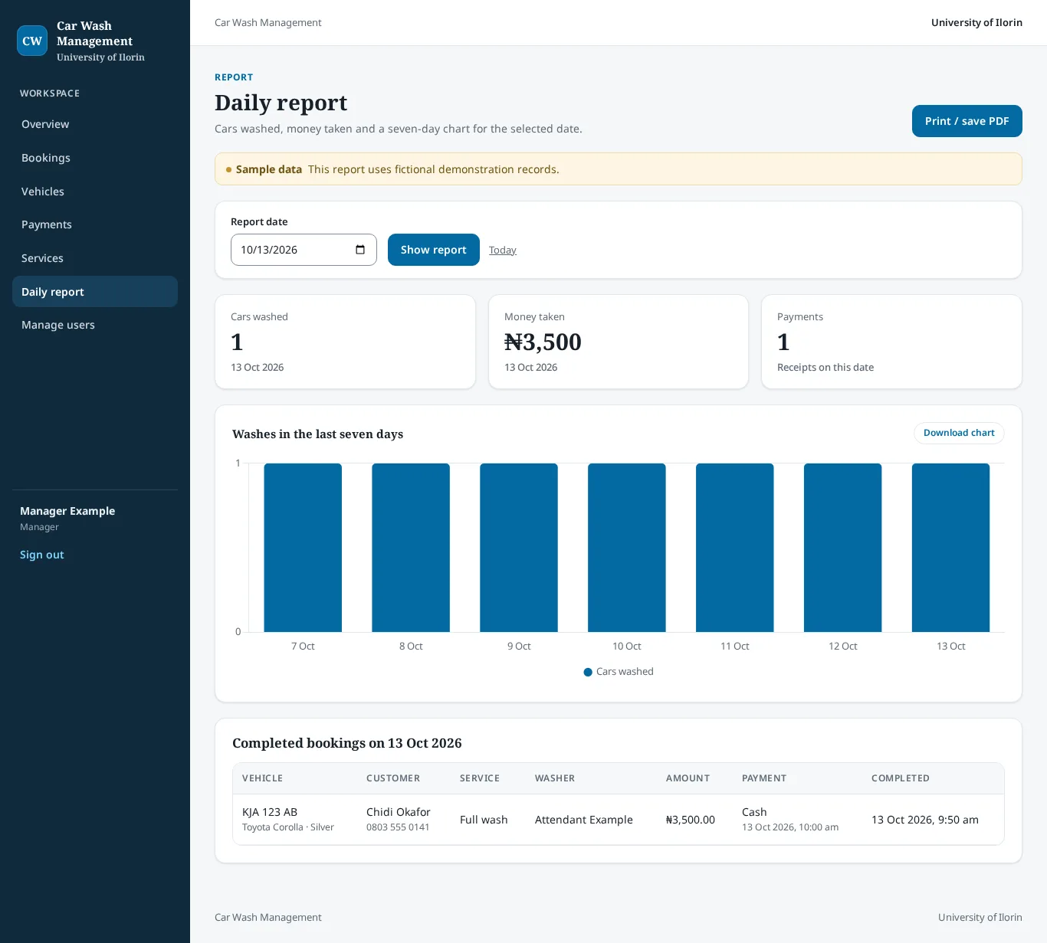Click the 12 Oct chart bar
The height and width of the screenshot is (943, 1047).
[x=843, y=548]
